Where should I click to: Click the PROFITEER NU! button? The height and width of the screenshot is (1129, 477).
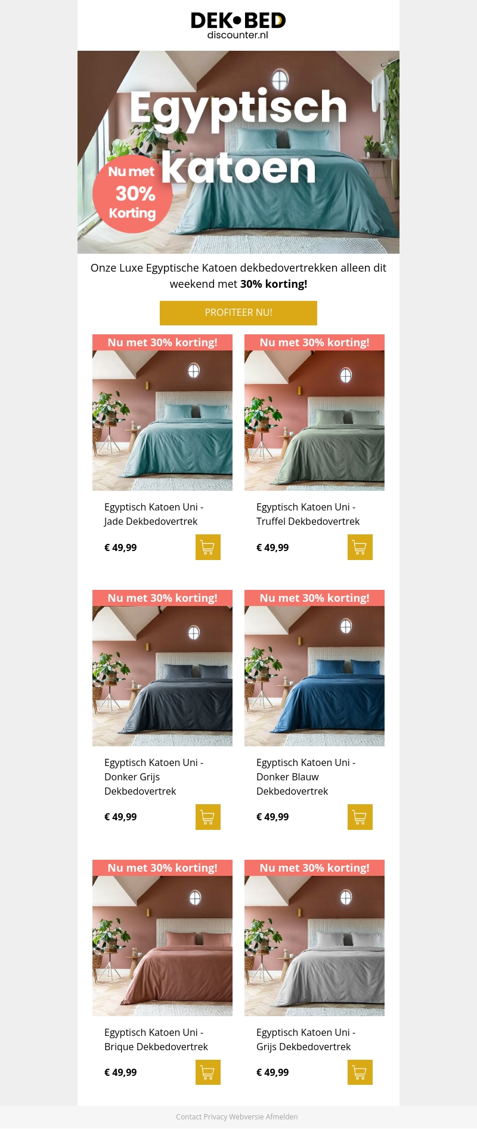tap(238, 313)
